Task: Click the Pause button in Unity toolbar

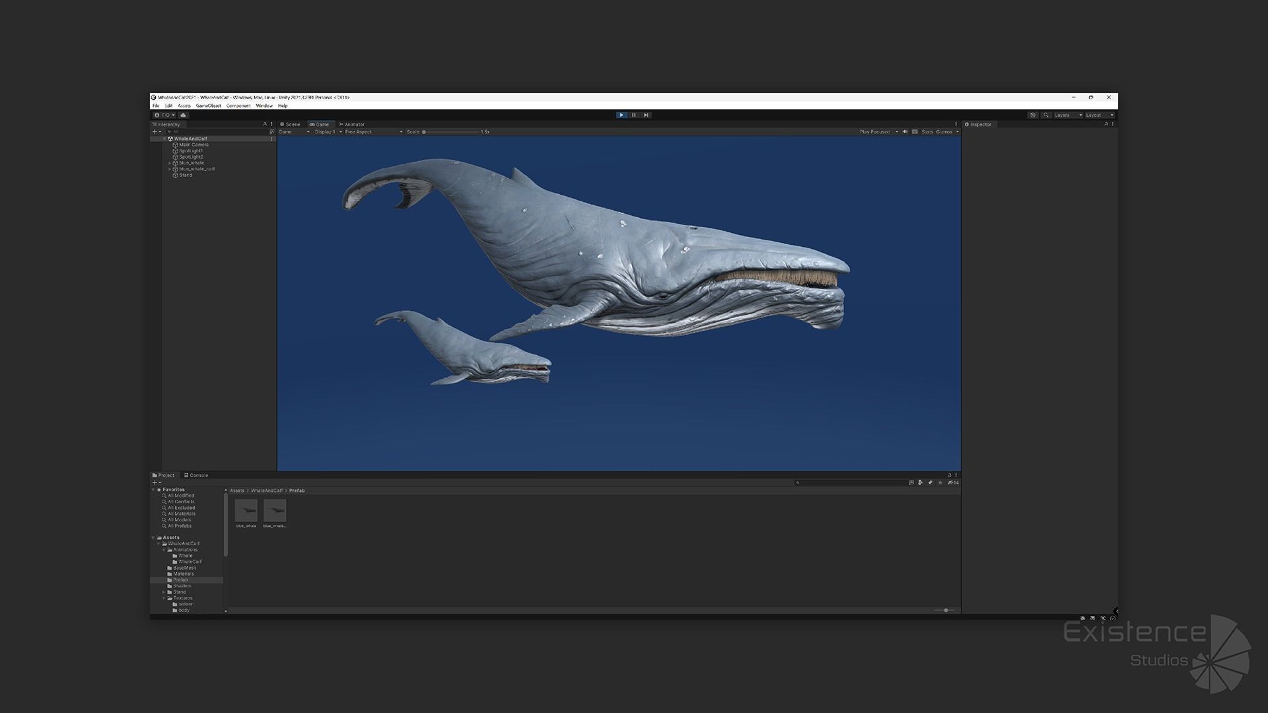Action: [634, 115]
